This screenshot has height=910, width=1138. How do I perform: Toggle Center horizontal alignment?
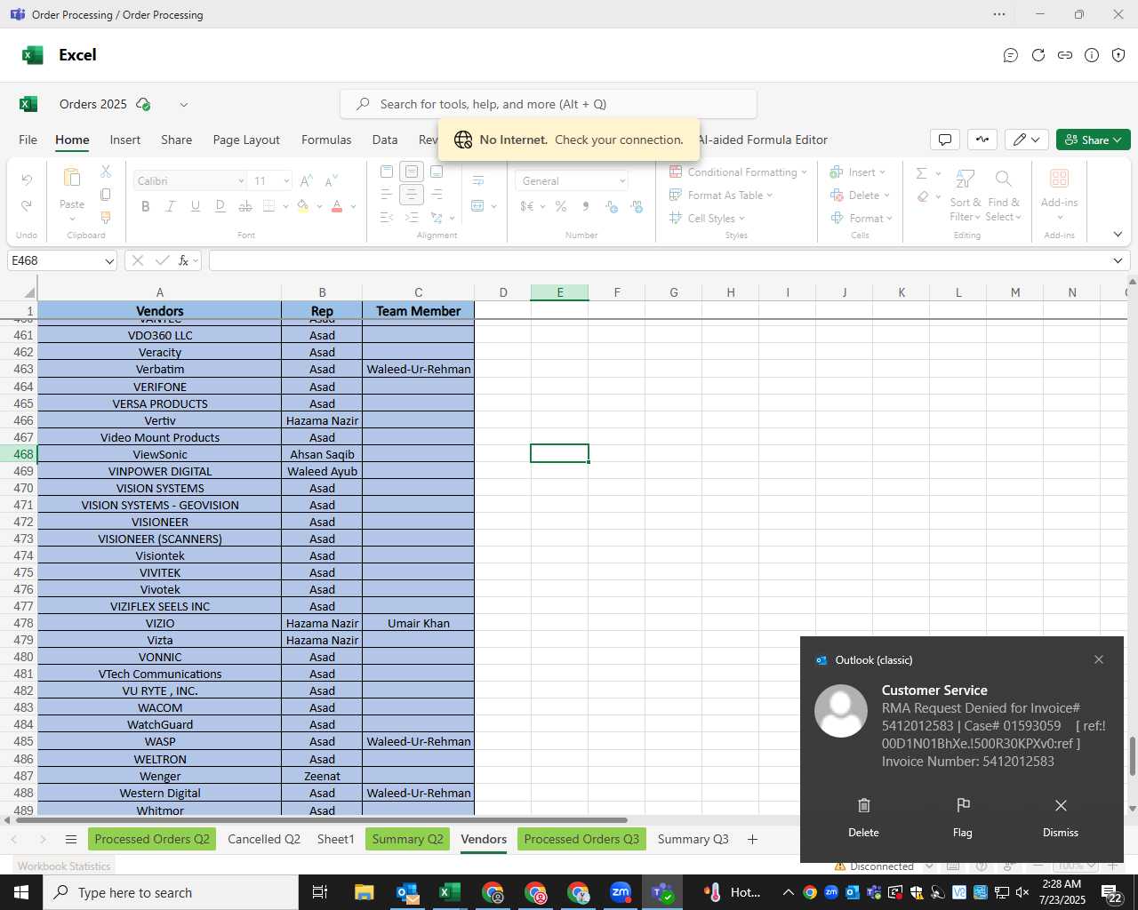point(412,195)
